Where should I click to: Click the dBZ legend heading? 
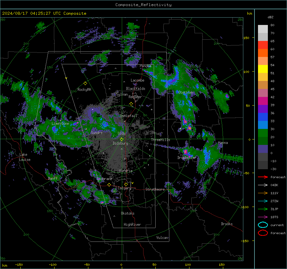pos(270,17)
